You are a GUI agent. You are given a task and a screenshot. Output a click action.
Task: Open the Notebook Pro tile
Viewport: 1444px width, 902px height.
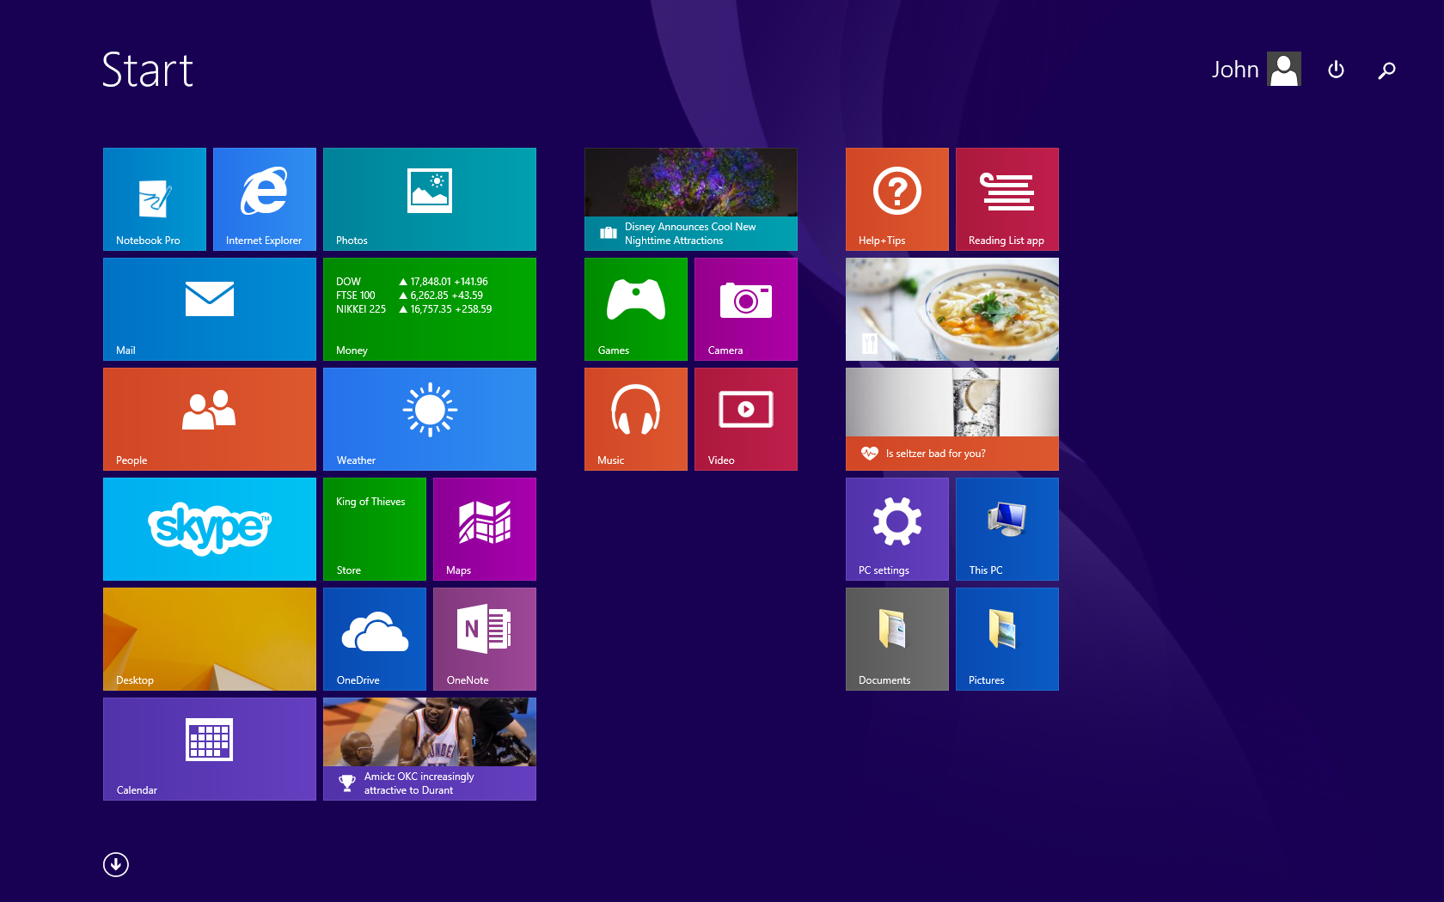coord(155,199)
